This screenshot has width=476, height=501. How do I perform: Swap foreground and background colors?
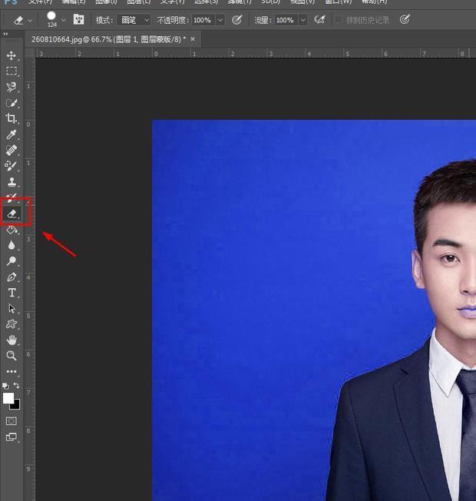17,386
